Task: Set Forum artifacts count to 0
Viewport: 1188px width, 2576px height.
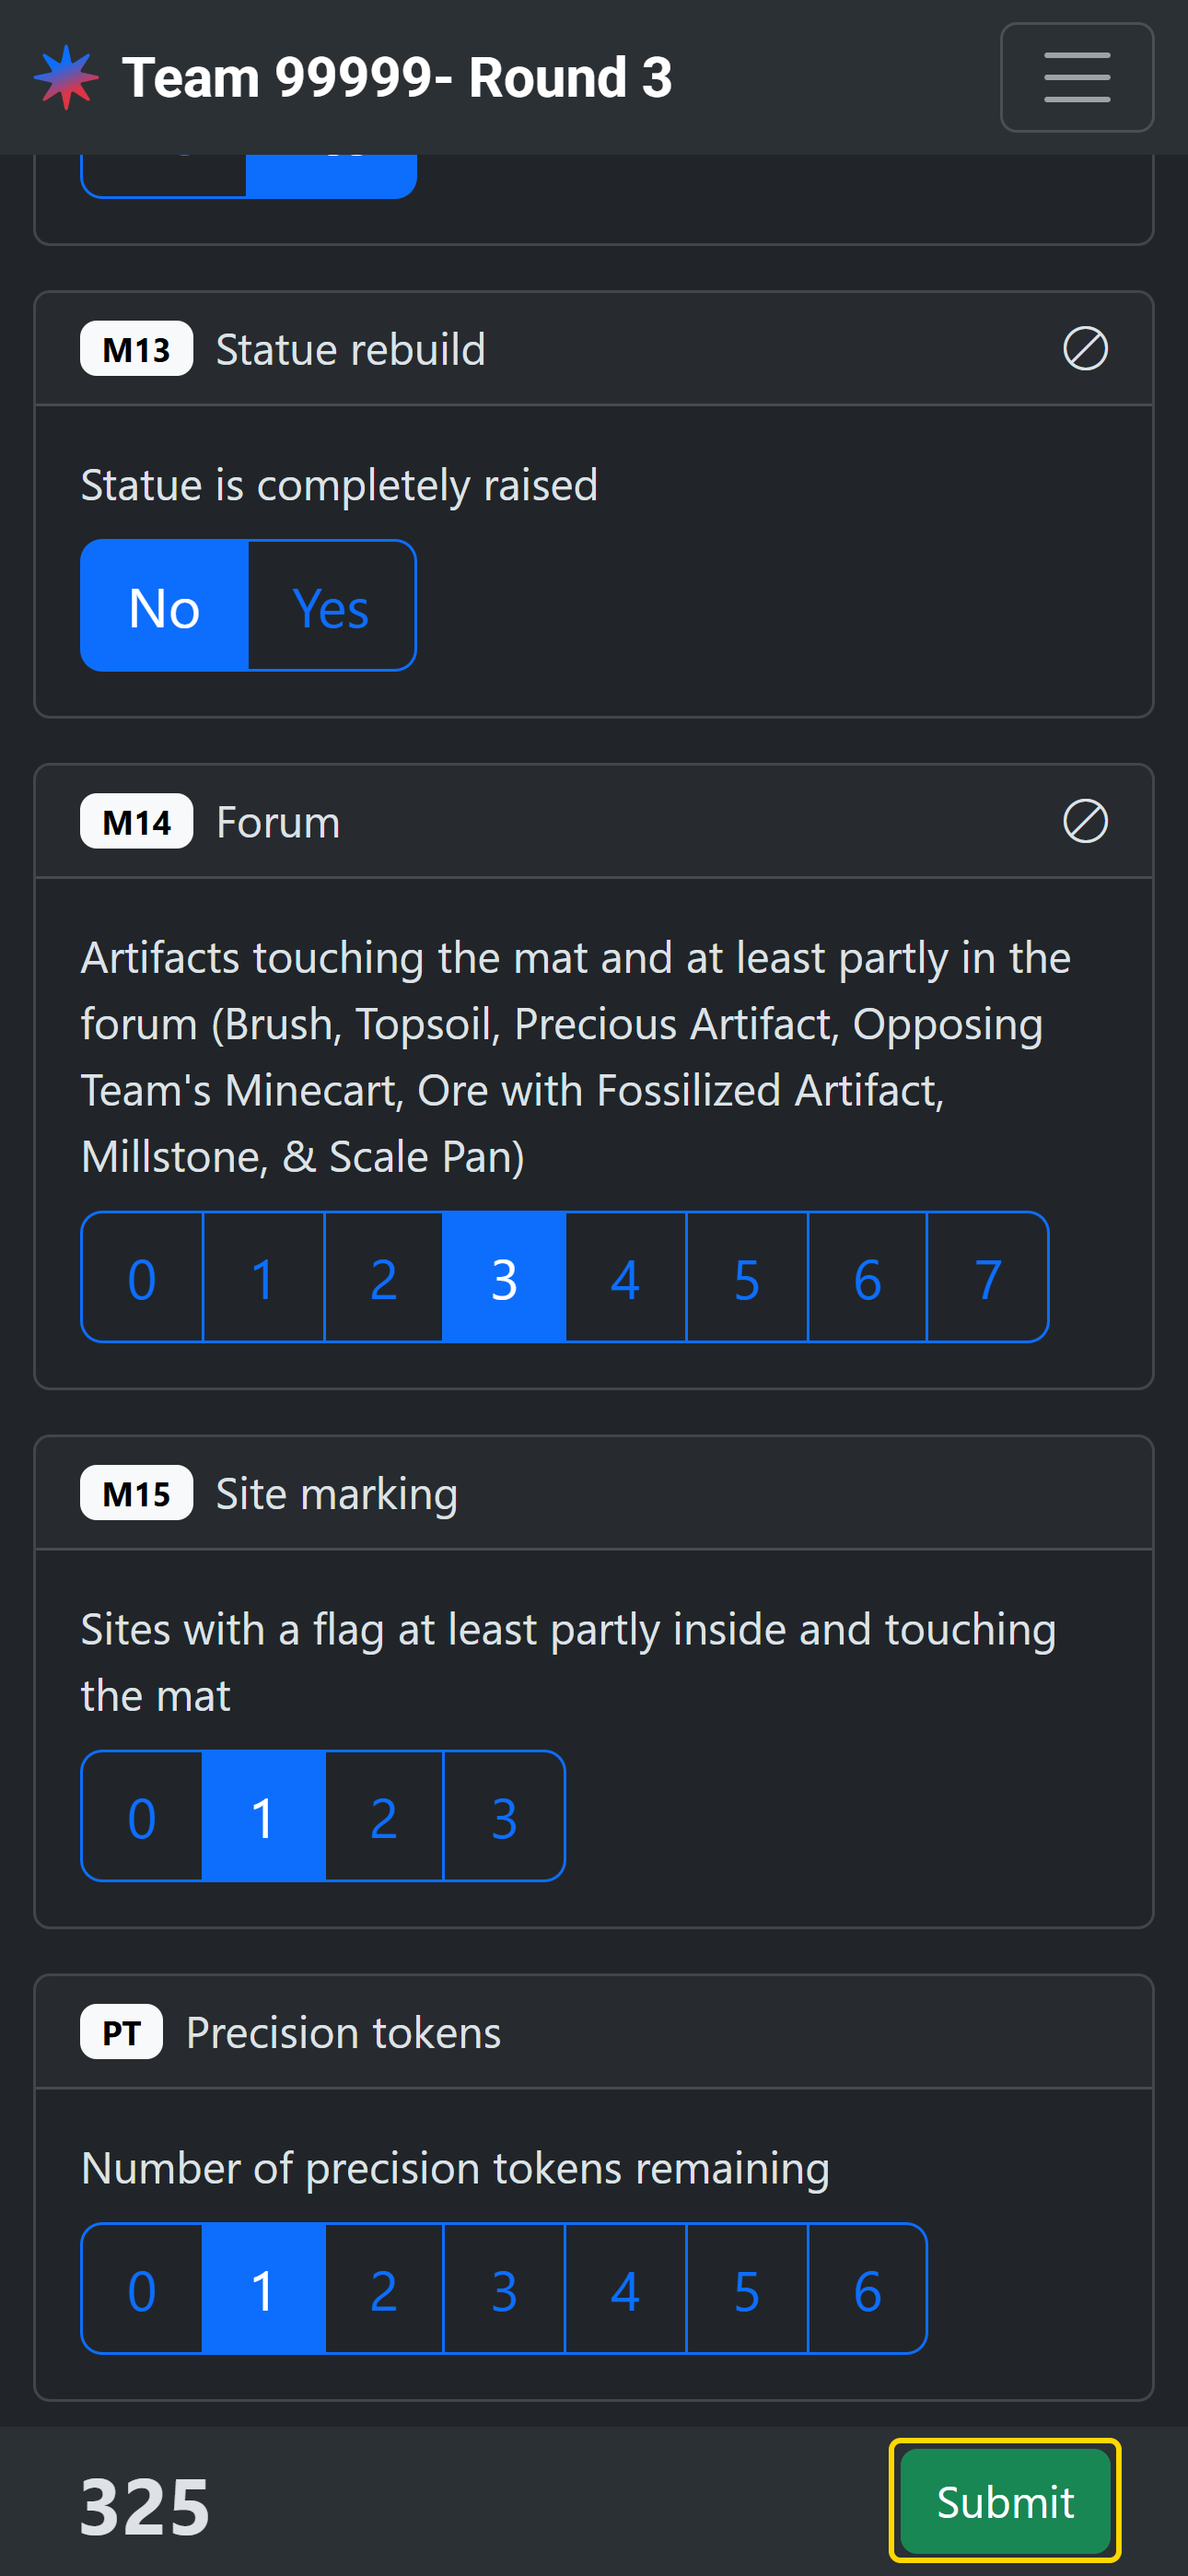Action: click(142, 1278)
